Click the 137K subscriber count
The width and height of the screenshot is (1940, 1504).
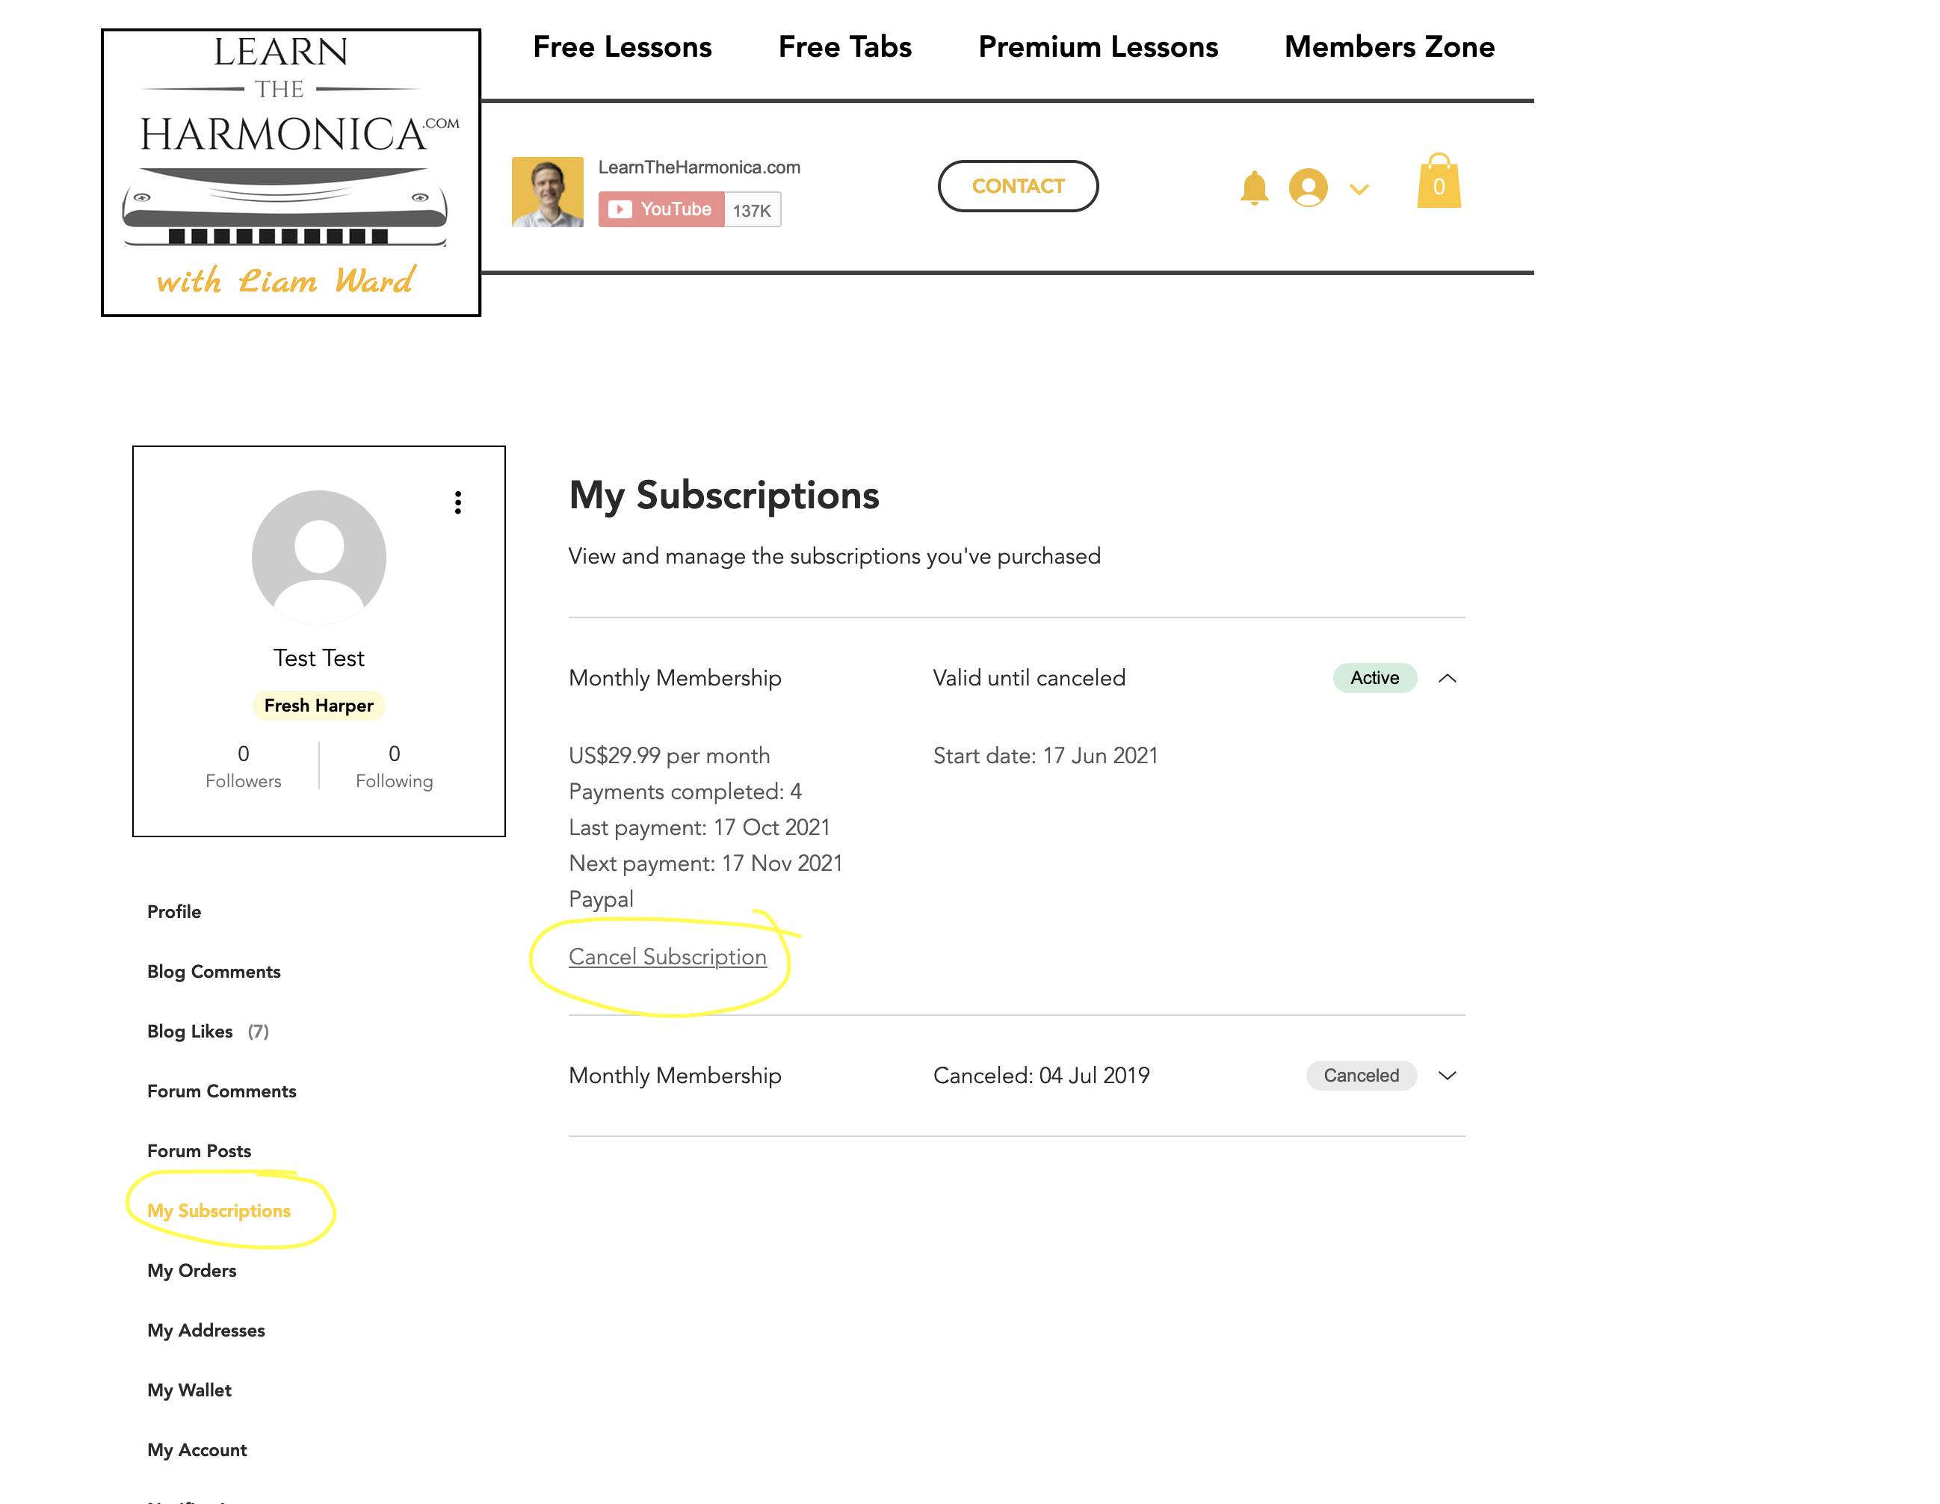tap(753, 211)
